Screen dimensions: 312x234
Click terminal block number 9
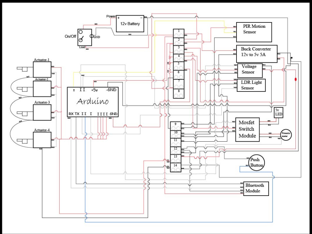coord(176,126)
